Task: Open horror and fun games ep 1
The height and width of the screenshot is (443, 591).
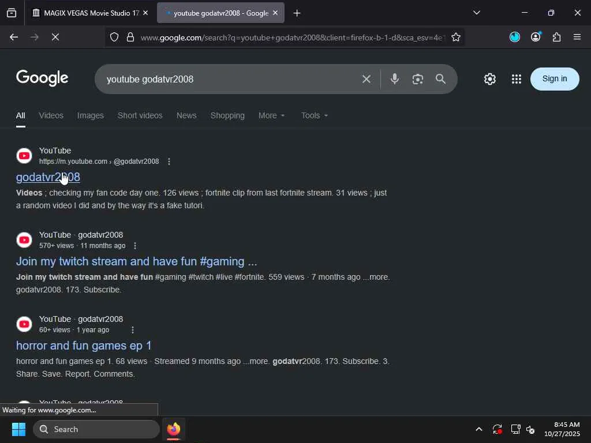Action: pyautogui.click(x=84, y=346)
